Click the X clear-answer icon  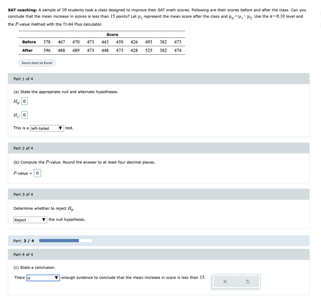(224, 281)
